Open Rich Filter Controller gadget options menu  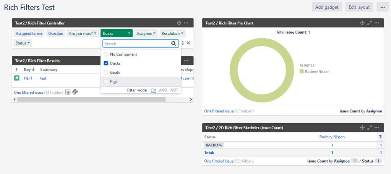pyautogui.click(x=186, y=23)
